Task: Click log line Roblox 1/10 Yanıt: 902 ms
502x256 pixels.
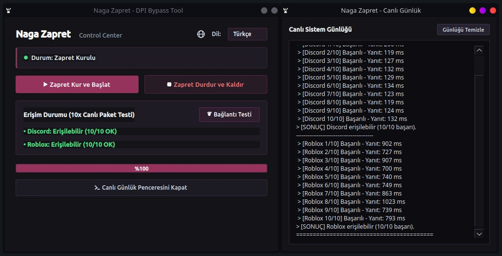Action: [350, 144]
